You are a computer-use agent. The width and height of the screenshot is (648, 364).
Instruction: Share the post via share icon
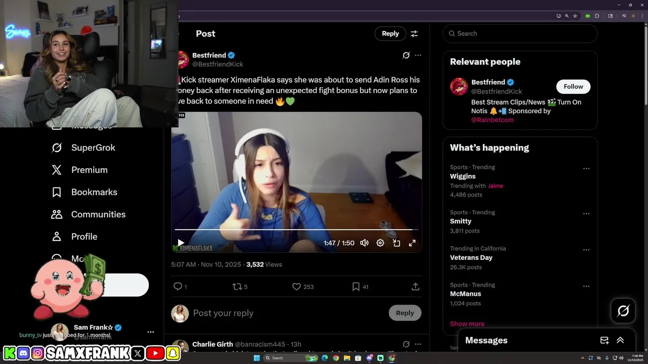(415, 287)
